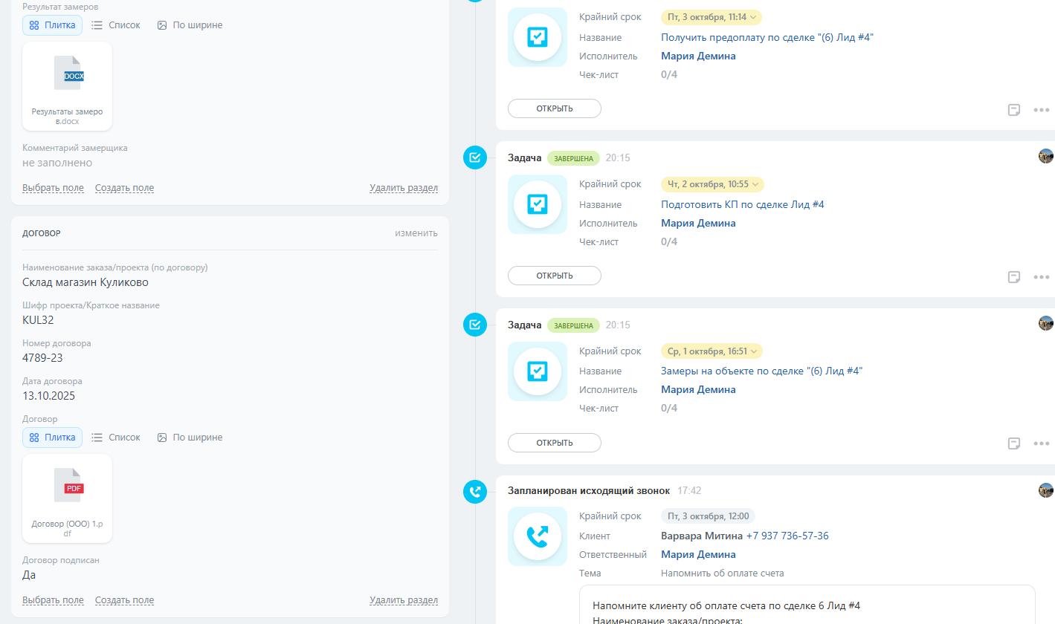Click the 'Да' value under 'Договор подписан'

29,575
